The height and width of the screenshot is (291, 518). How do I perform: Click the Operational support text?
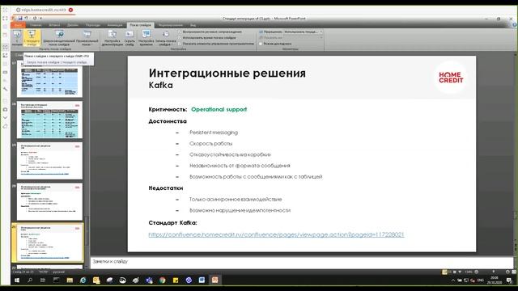219,110
